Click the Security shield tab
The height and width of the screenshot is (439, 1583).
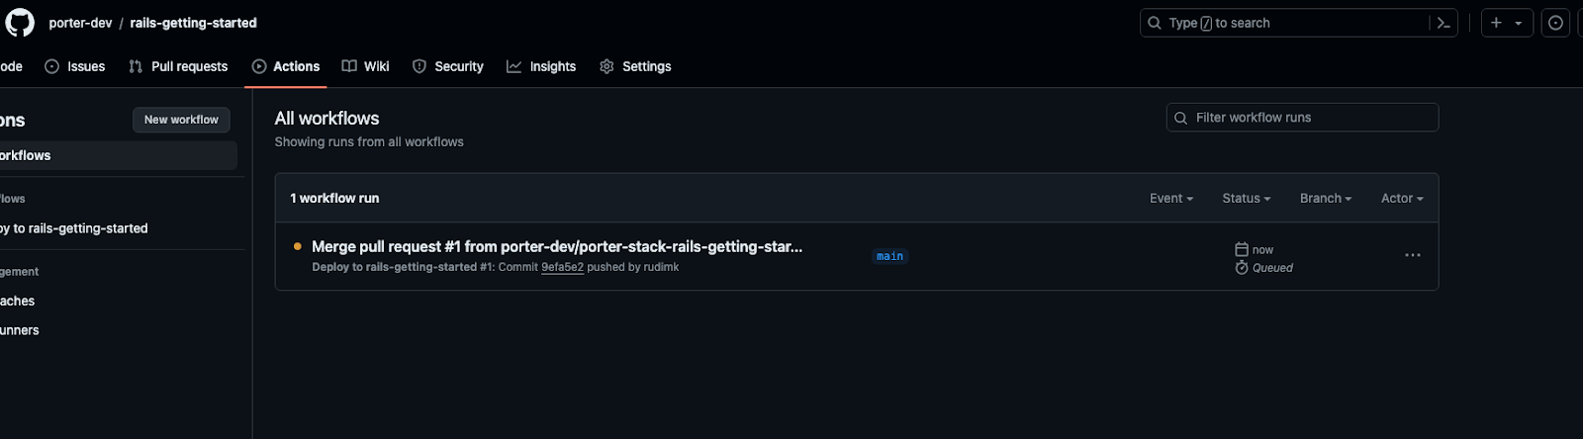pos(447,66)
